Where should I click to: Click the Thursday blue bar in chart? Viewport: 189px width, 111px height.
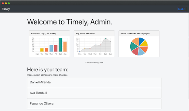click(x=51, y=48)
